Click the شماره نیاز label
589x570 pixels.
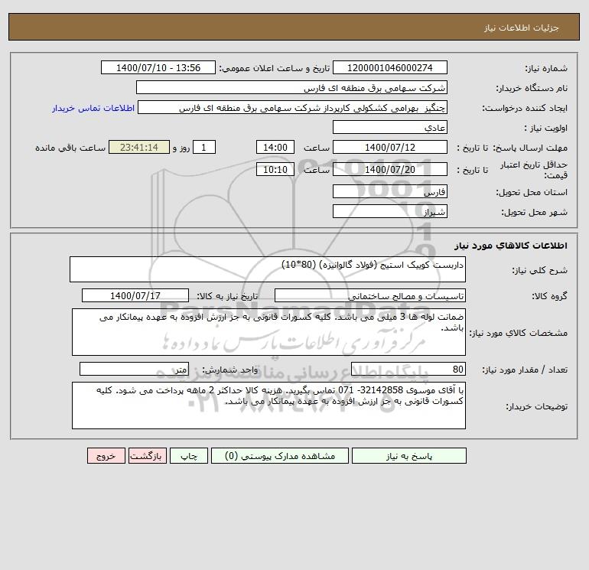[x=546, y=68]
